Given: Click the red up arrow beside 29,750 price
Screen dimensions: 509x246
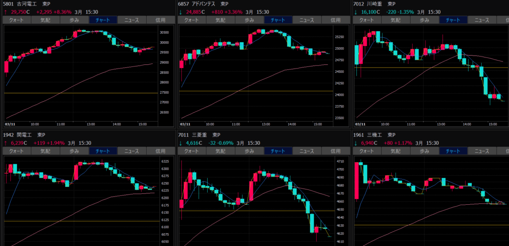Looking at the screenshot, I should click(x=5, y=12).
